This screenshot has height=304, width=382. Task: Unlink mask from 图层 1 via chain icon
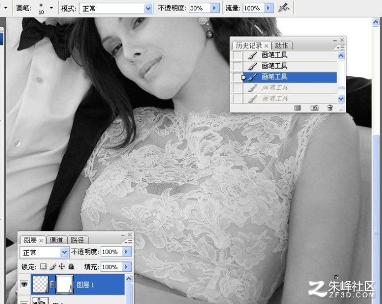point(52,285)
